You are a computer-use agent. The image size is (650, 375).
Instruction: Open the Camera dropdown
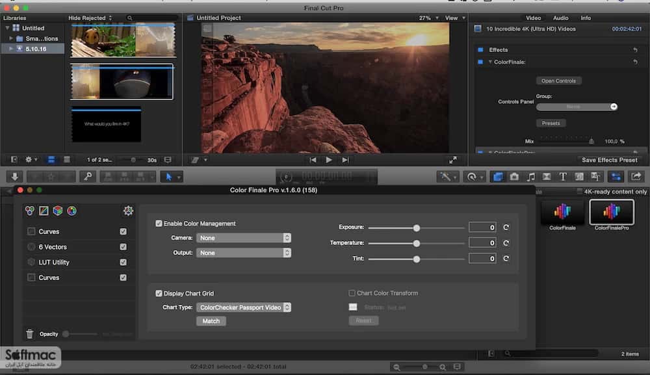(244, 238)
